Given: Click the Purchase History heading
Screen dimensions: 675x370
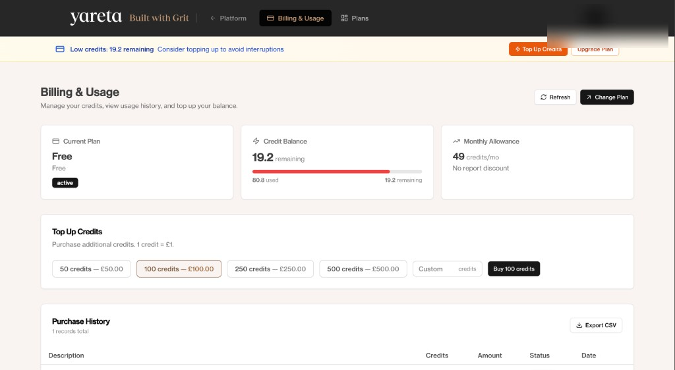Looking at the screenshot, I should click(81, 321).
